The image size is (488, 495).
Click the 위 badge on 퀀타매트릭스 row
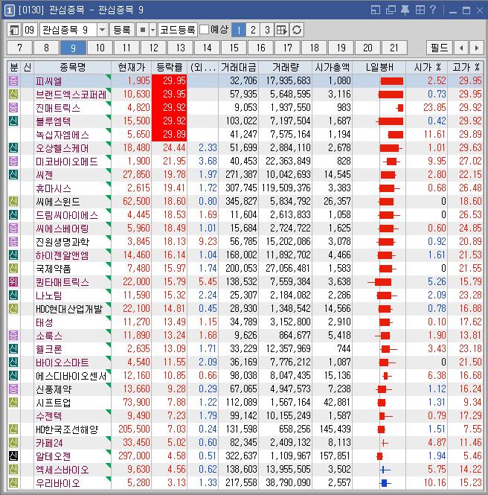13,281
